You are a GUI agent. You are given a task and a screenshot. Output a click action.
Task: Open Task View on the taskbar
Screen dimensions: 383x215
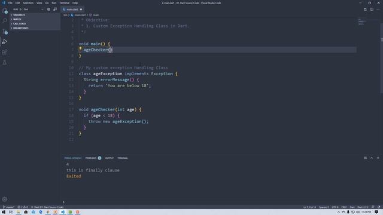(11, 212)
